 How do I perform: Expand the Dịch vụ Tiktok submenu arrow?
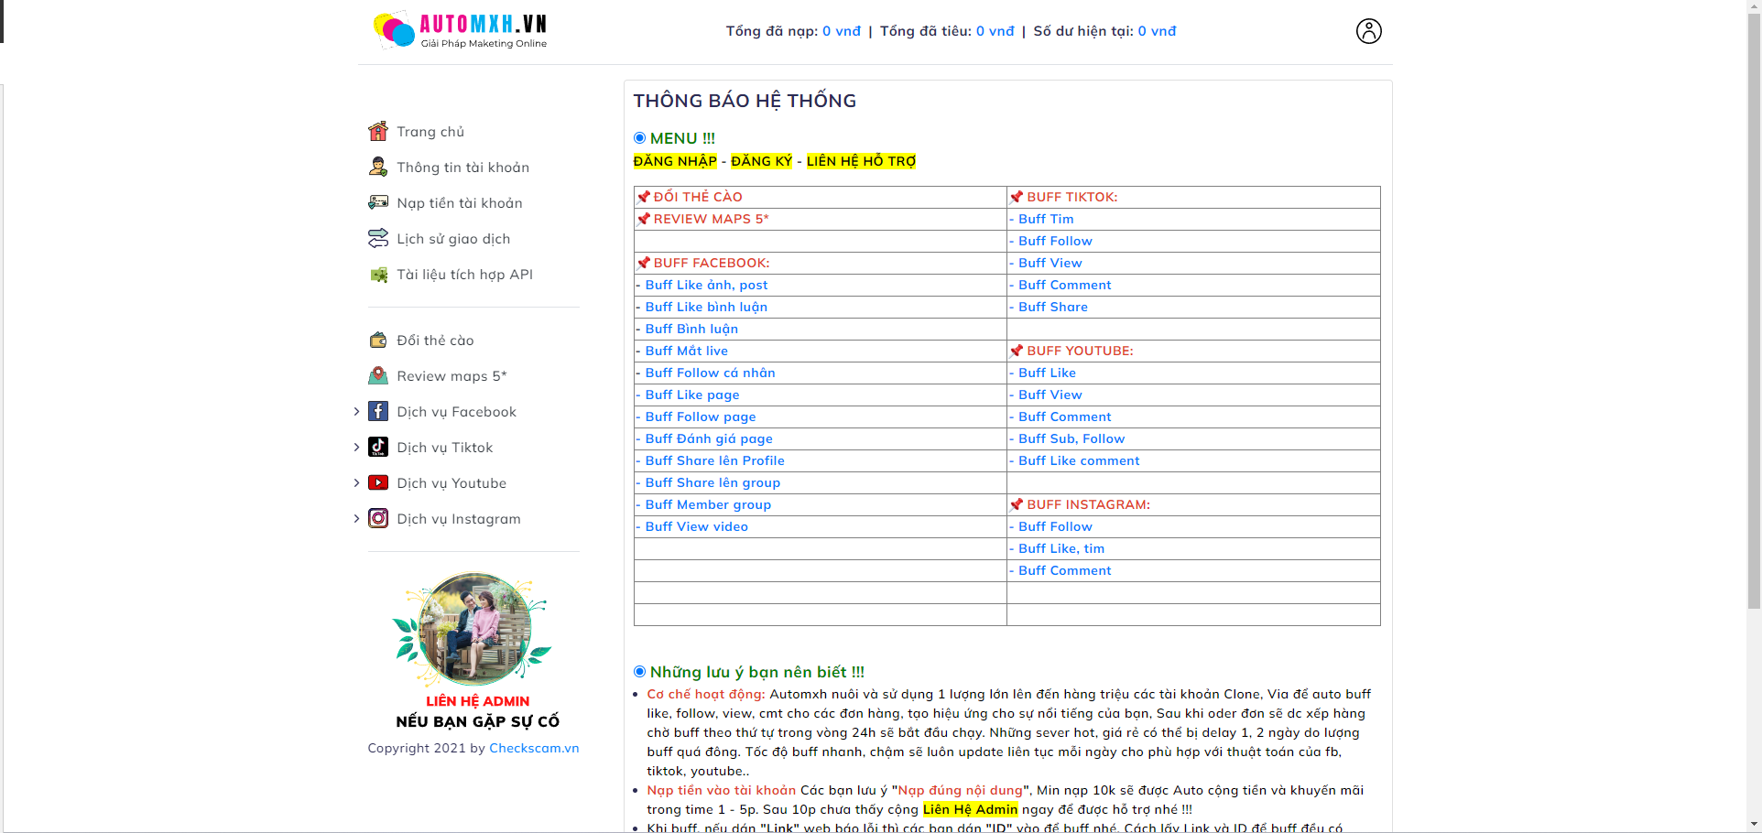(356, 448)
